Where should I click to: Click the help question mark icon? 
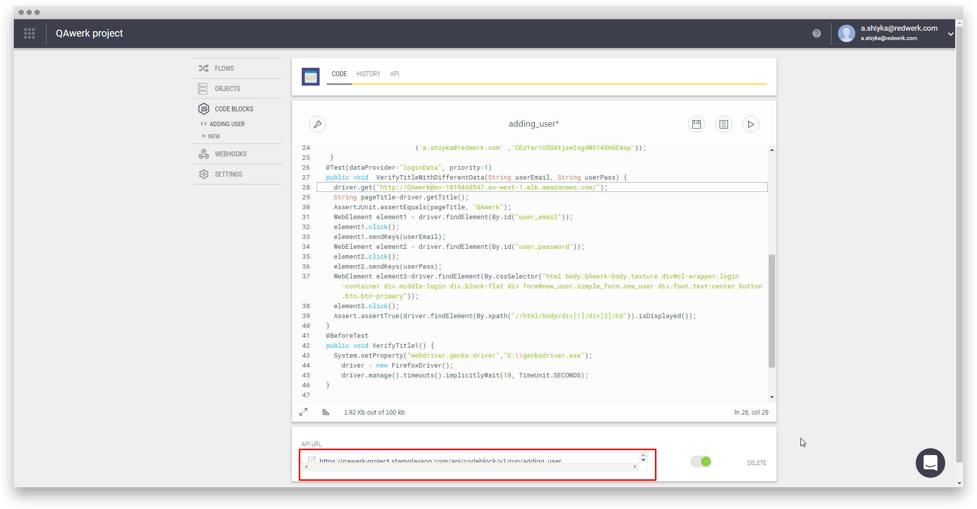point(817,33)
